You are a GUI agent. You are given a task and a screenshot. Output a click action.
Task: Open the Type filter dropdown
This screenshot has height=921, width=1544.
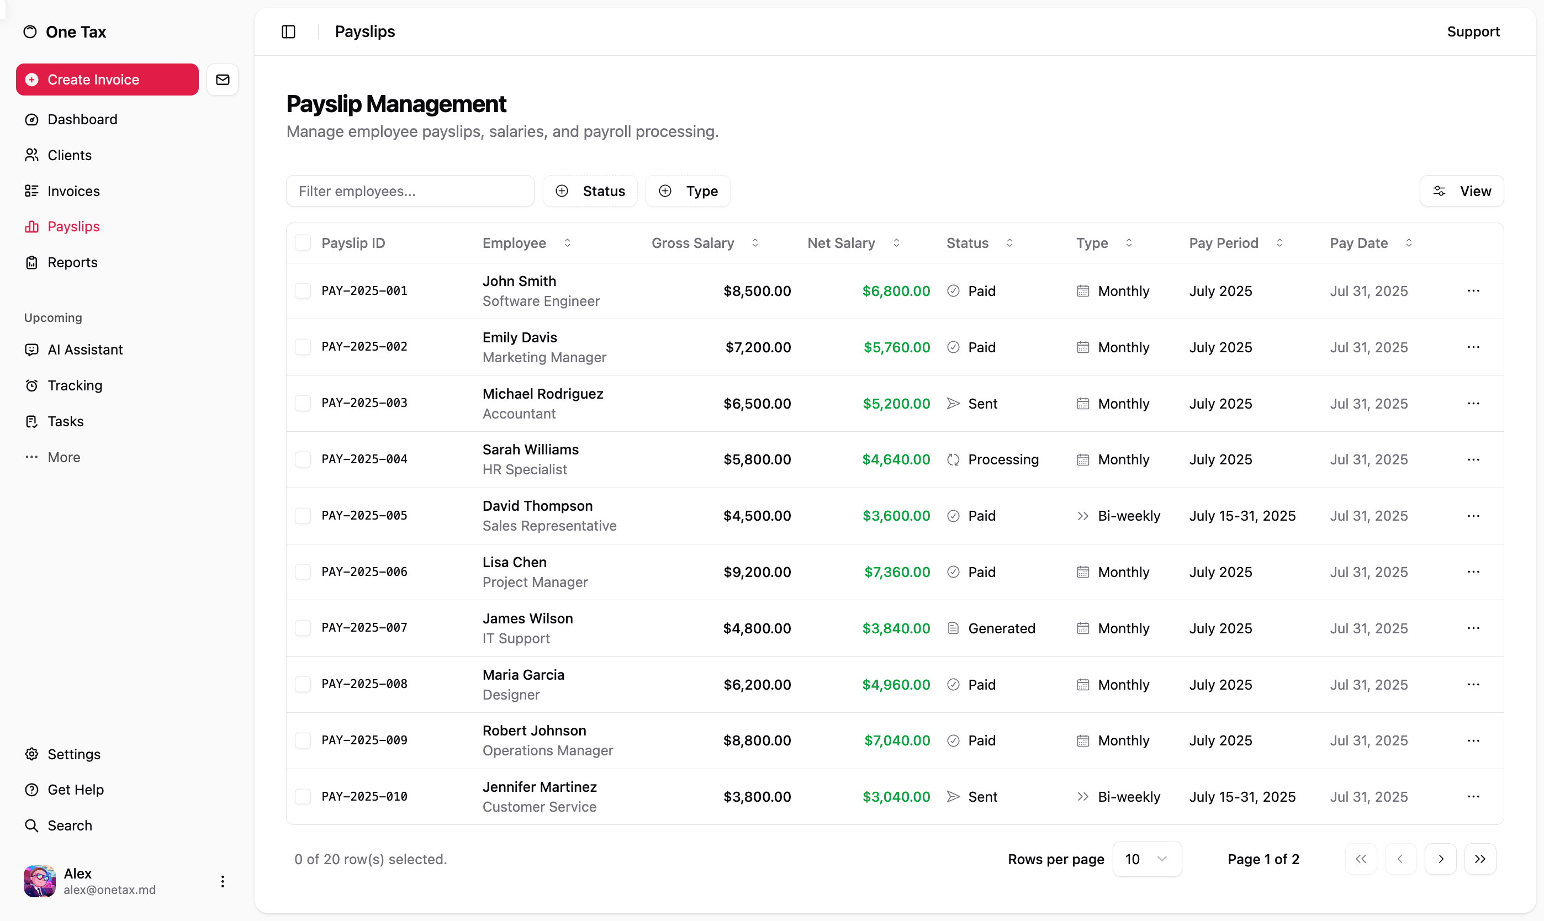[x=688, y=191]
